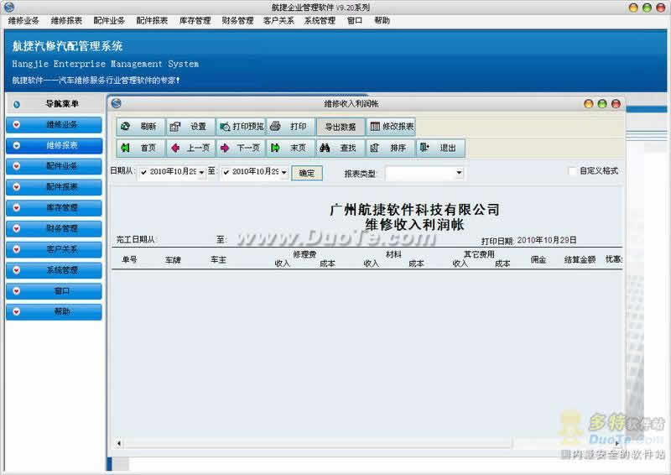Open the end date dropdown arrow
The image size is (671, 475).
point(283,172)
